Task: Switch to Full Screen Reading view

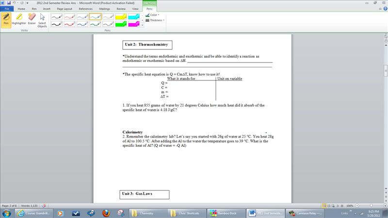Action: (x=329, y=205)
